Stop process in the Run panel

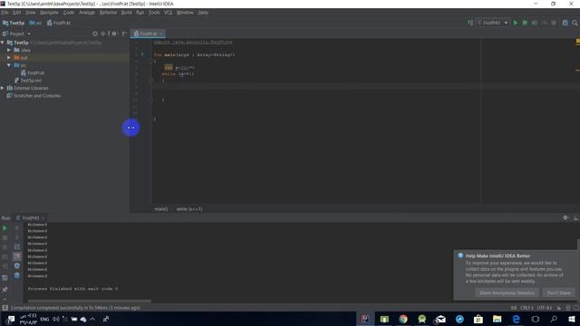pyautogui.click(x=5, y=238)
